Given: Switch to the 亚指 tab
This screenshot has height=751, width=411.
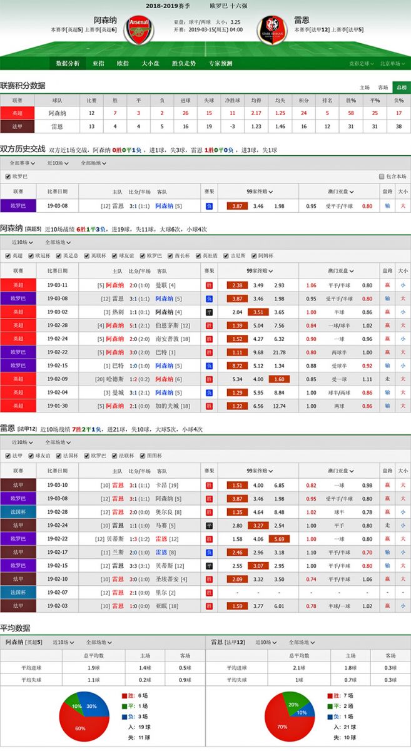Looking at the screenshot, I should [98, 63].
